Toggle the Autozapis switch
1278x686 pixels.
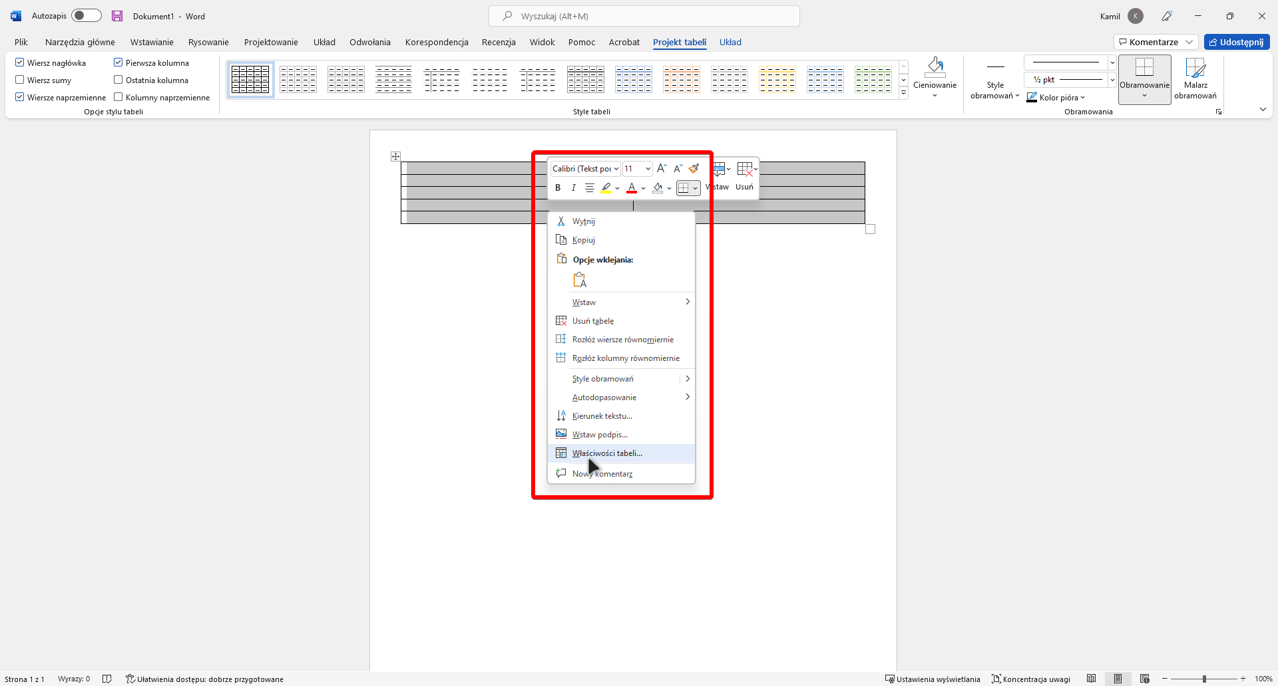(x=87, y=15)
